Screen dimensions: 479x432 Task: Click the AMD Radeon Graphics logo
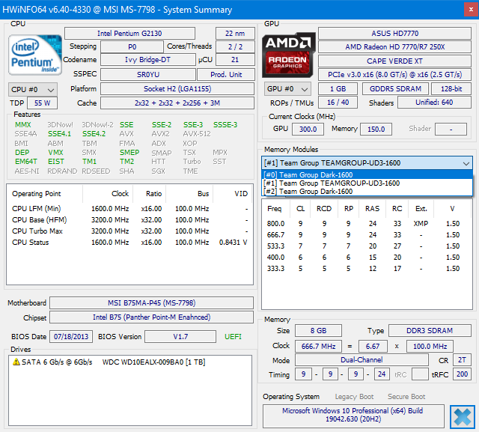(x=288, y=55)
